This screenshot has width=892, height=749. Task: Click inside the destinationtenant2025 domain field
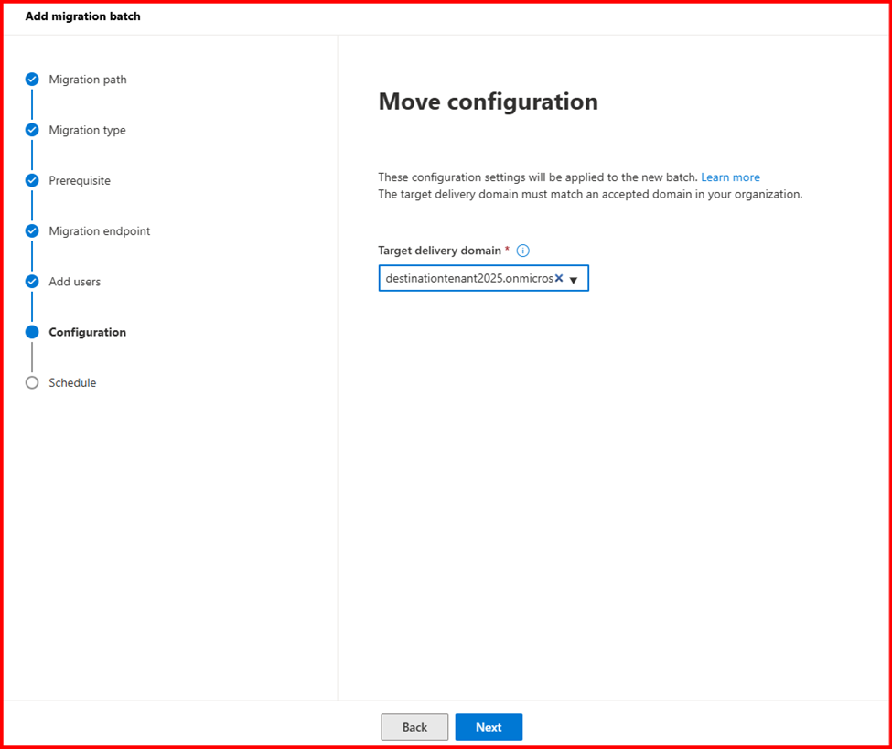(x=467, y=278)
